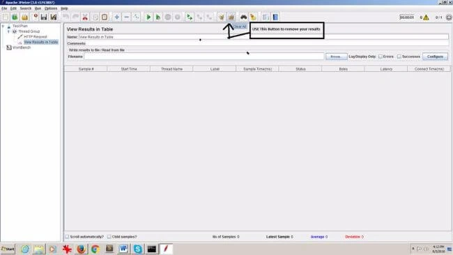453x255 pixels.
Task: Click the Latency column header
Action: (386, 69)
